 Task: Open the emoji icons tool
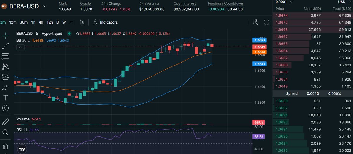pyautogui.click(x=5, y=108)
